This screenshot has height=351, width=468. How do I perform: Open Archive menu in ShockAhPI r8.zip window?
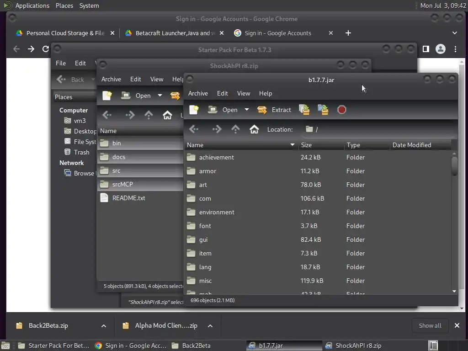tap(111, 79)
